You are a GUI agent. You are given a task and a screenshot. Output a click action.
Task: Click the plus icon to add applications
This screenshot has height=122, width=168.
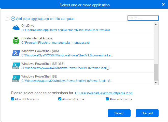pos(13,19)
